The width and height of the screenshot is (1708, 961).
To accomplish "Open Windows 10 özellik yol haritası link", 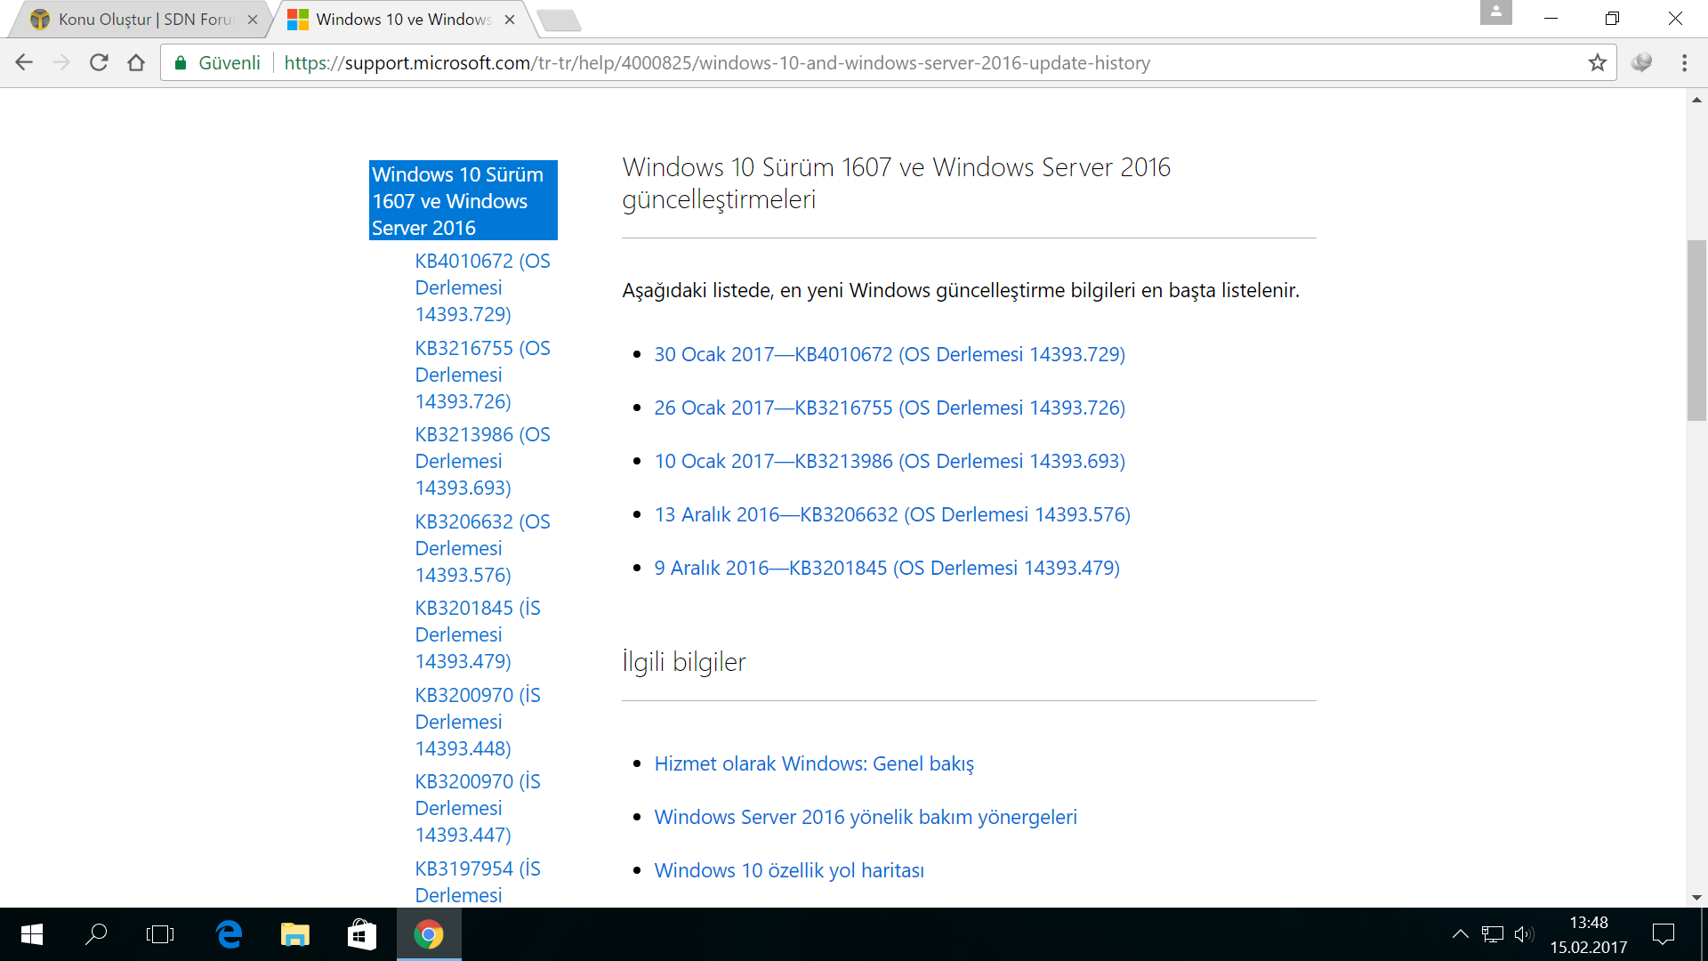I will coord(789,870).
